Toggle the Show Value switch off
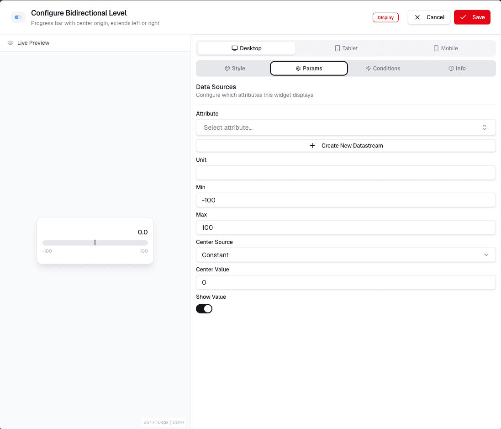501x429 pixels. (x=204, y=309)
